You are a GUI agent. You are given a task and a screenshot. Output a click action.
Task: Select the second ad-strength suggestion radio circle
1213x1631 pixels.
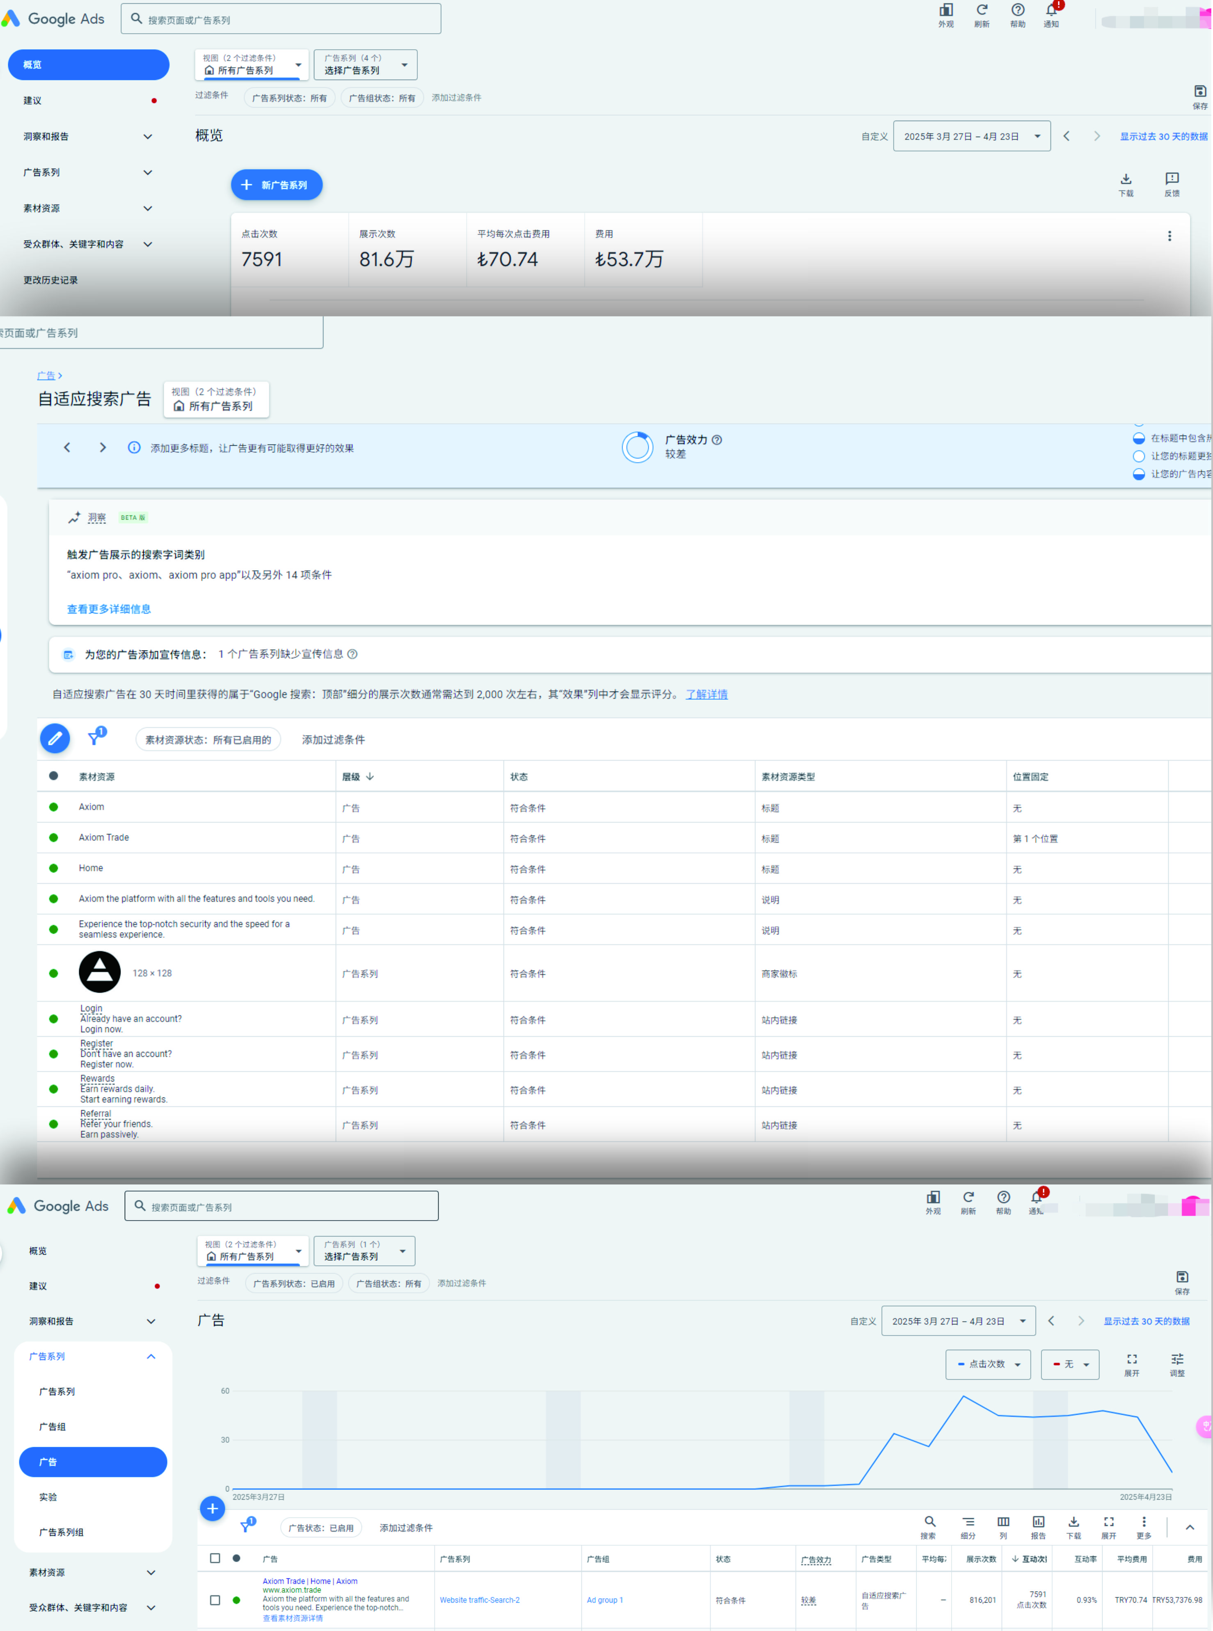point(1138,456)
